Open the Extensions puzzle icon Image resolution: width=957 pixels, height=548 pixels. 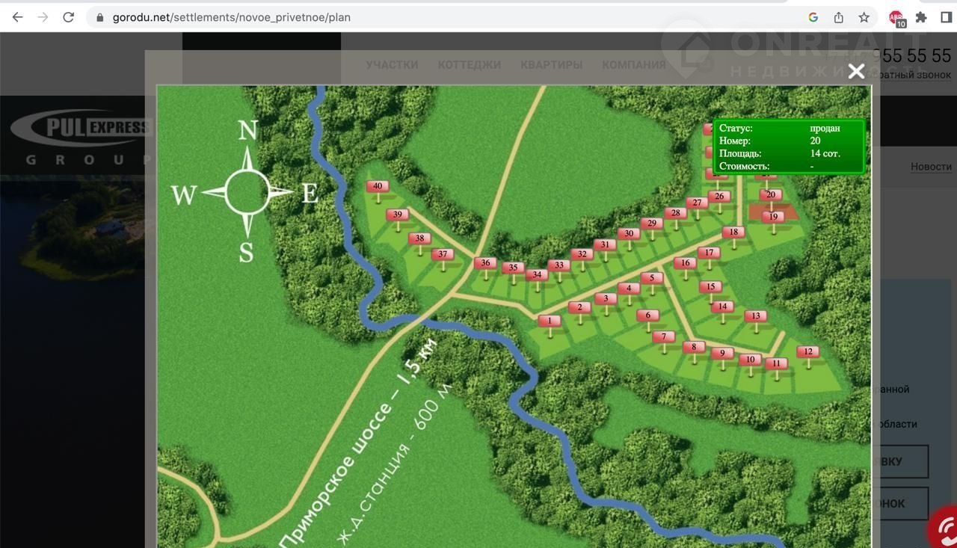tap(921, 17)
